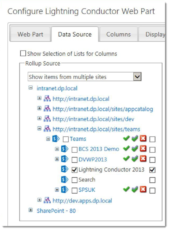
Task: Click green check icon for BCS 2013 Demo
Action: 126,148
